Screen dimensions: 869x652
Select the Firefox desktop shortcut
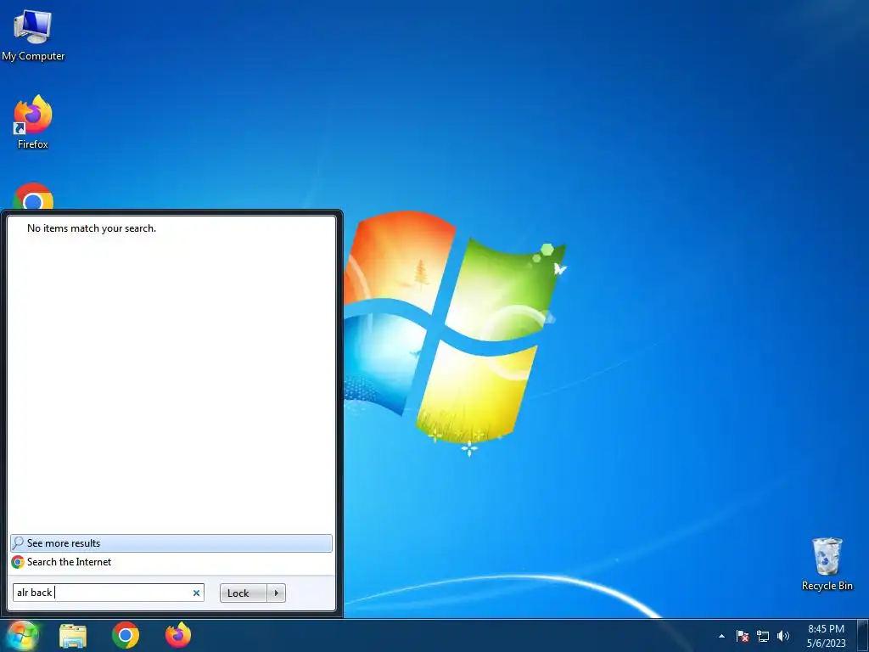[x=33, y=122]
